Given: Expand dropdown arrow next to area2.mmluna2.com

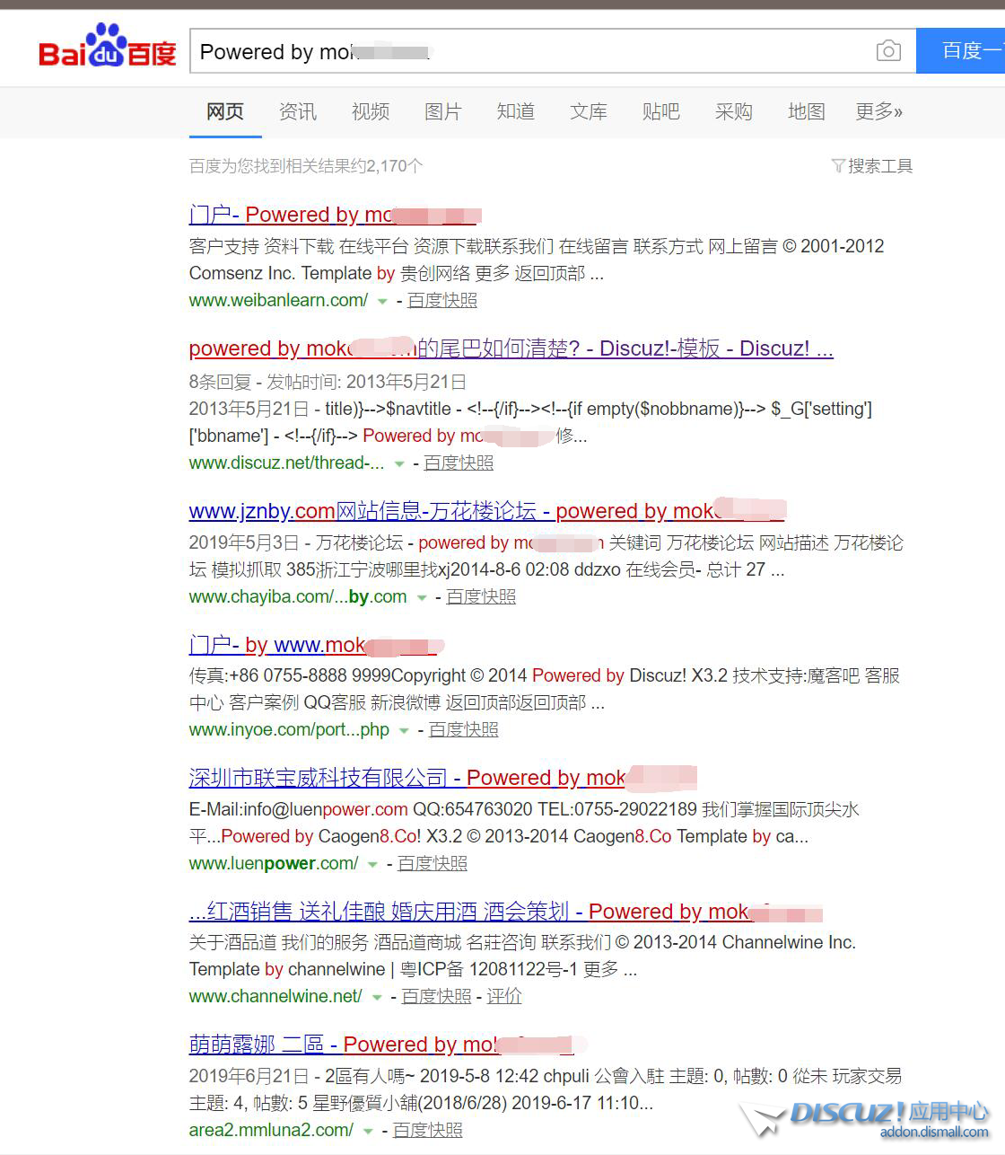Looking at the screenshot, I should 368,1132.
